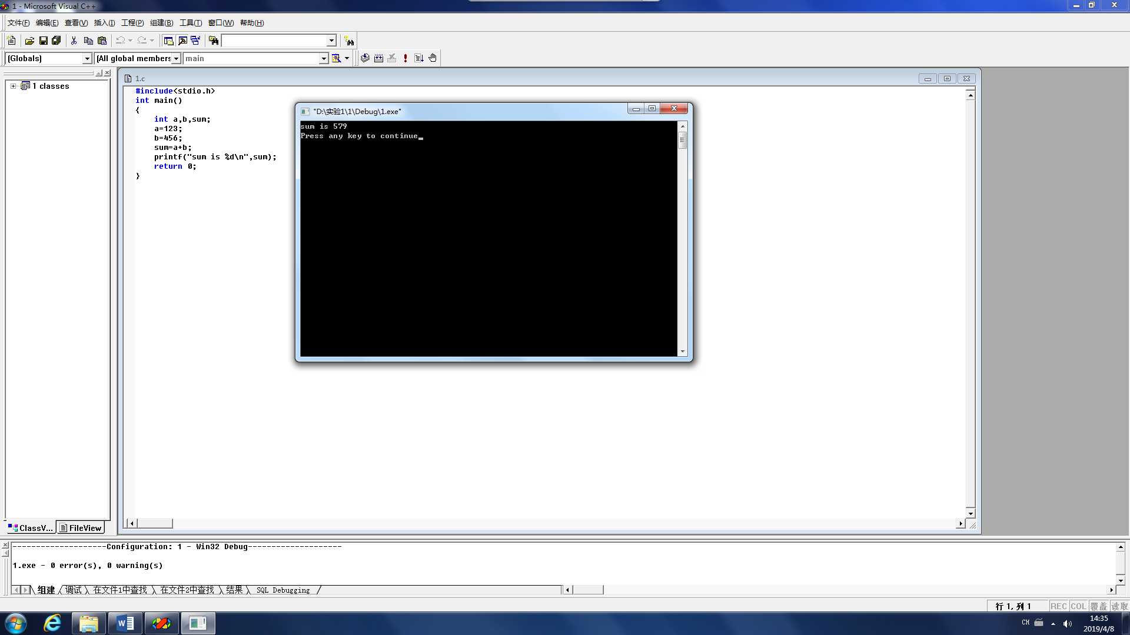Toggle the Output panel
Image resolution: width=1130 pixels, height=635 pixels.
(x=182, y=41)
